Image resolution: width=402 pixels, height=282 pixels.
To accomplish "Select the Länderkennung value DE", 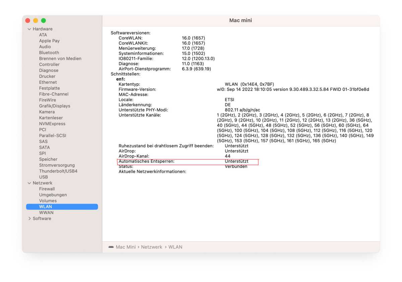I will coord(228,105).
